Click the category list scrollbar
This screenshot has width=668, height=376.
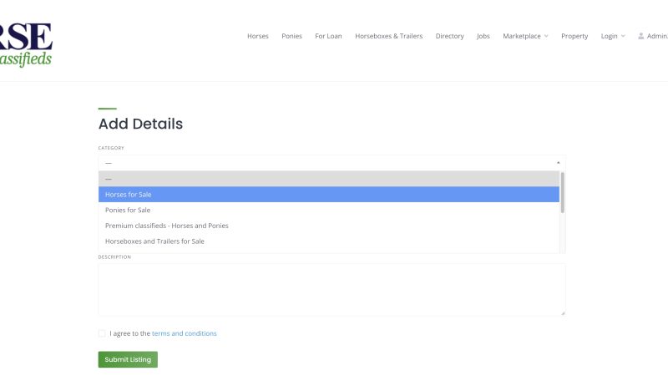(562, 193)
